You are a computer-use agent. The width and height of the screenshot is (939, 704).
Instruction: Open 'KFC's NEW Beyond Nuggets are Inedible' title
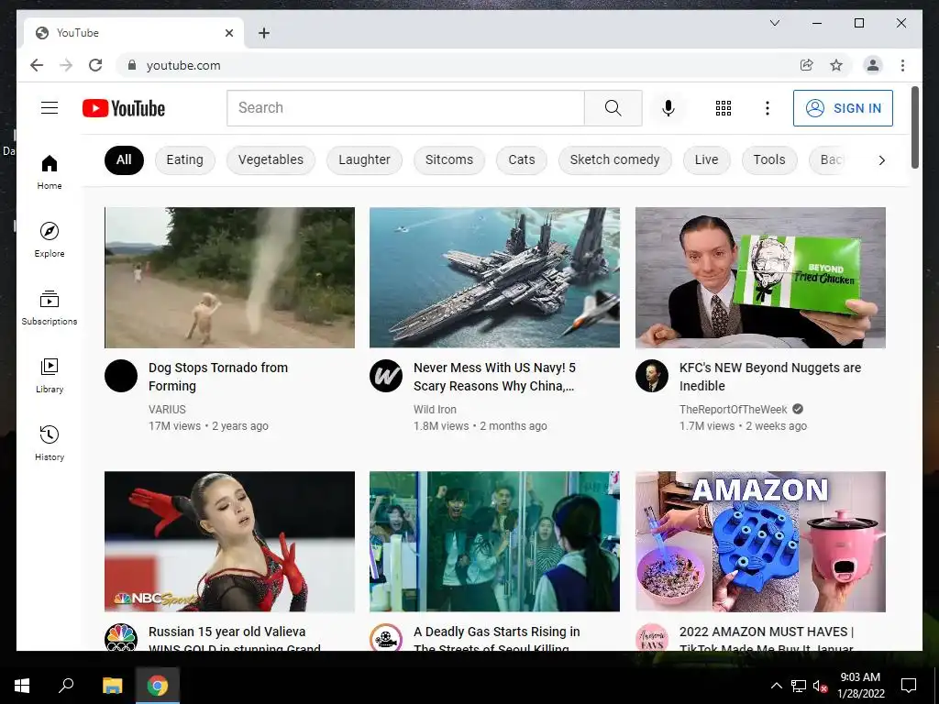point(770,377)
